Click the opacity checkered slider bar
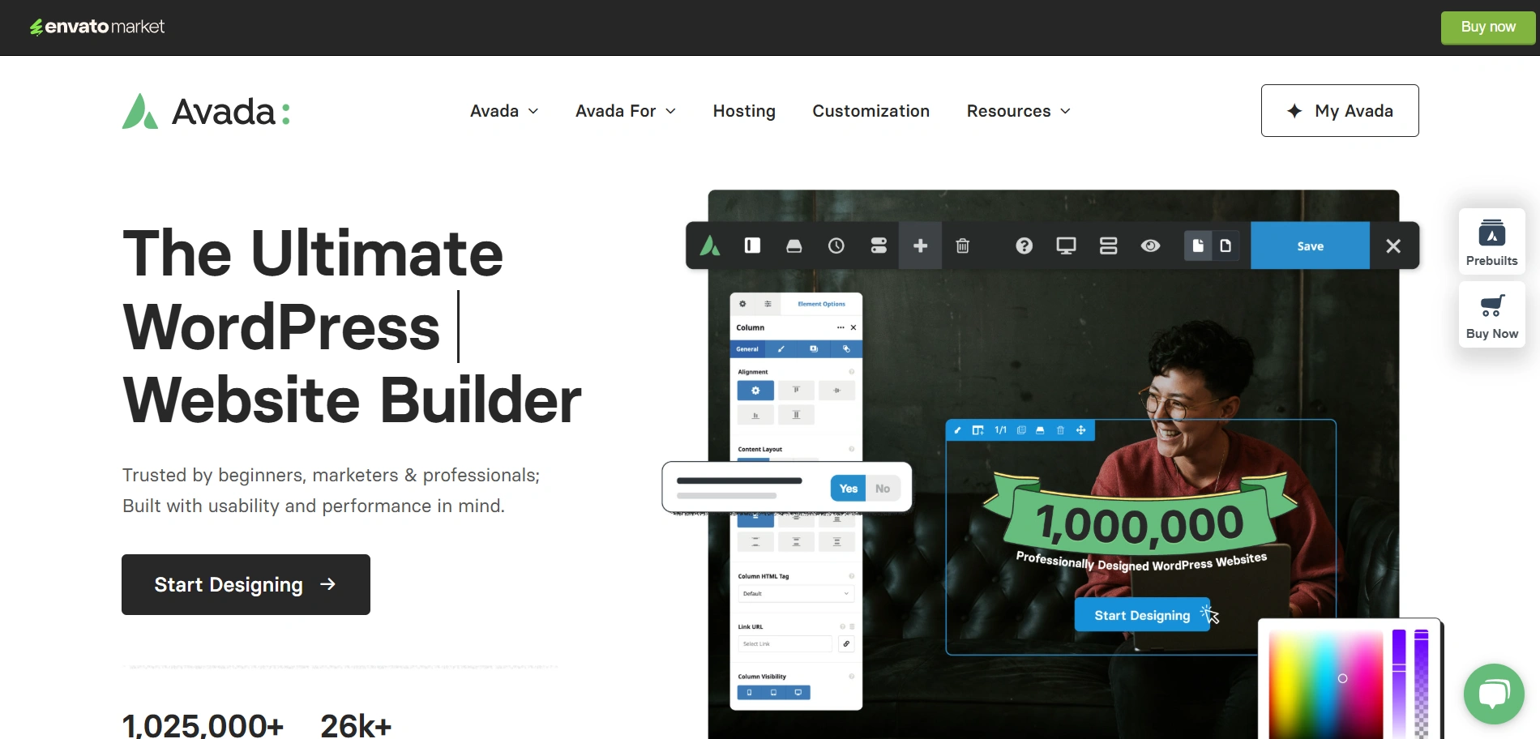The height and width of the screenshot is (739, 1540). click(1422, 685)
